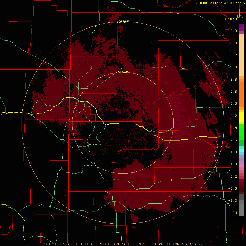Click the -1.3 scale label
Screen dimensions: 246x246
click(x=233, y=201)
